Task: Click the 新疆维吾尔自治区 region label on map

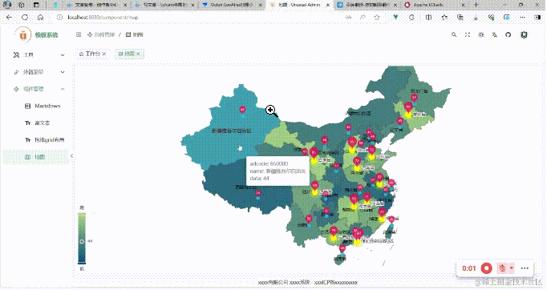Action: 231,131
